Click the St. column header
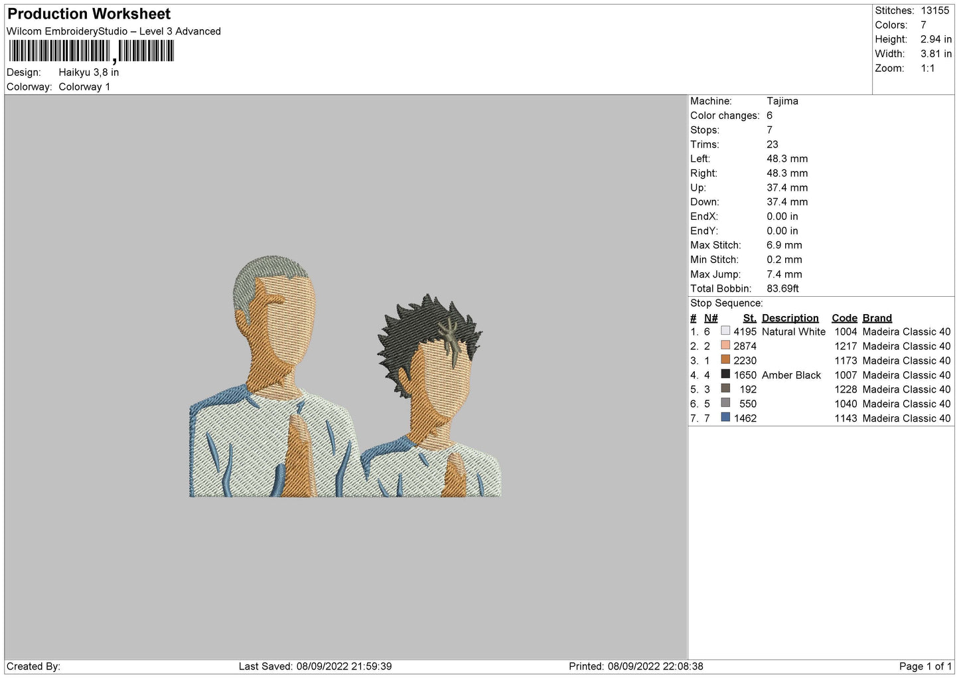The width and height of the screenshot is (959, 678). pyautogui.click(x=749, y=318)
